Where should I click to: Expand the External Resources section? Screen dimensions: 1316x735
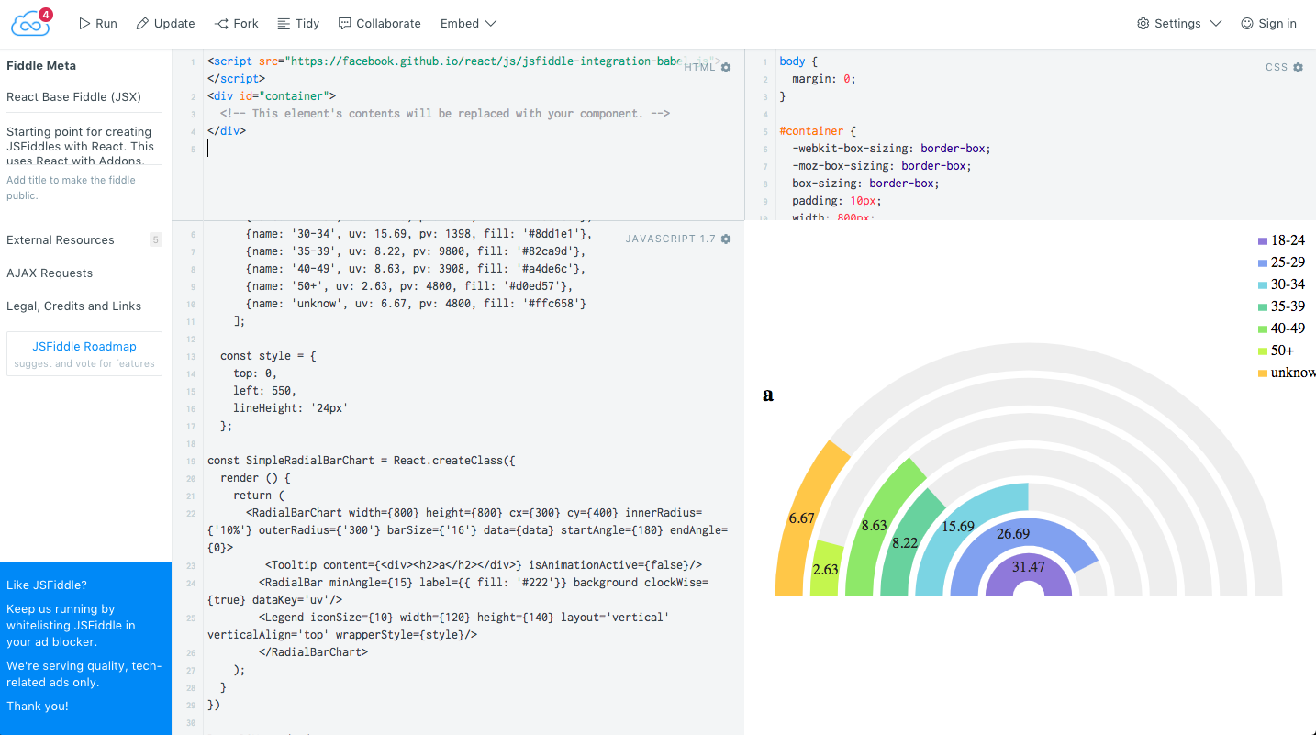pos(58,239)
